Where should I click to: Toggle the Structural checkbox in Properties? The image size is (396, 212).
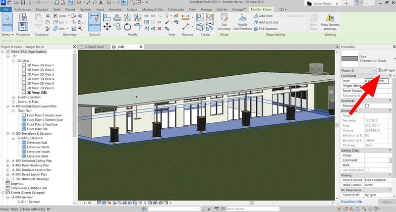pos(367,106)
